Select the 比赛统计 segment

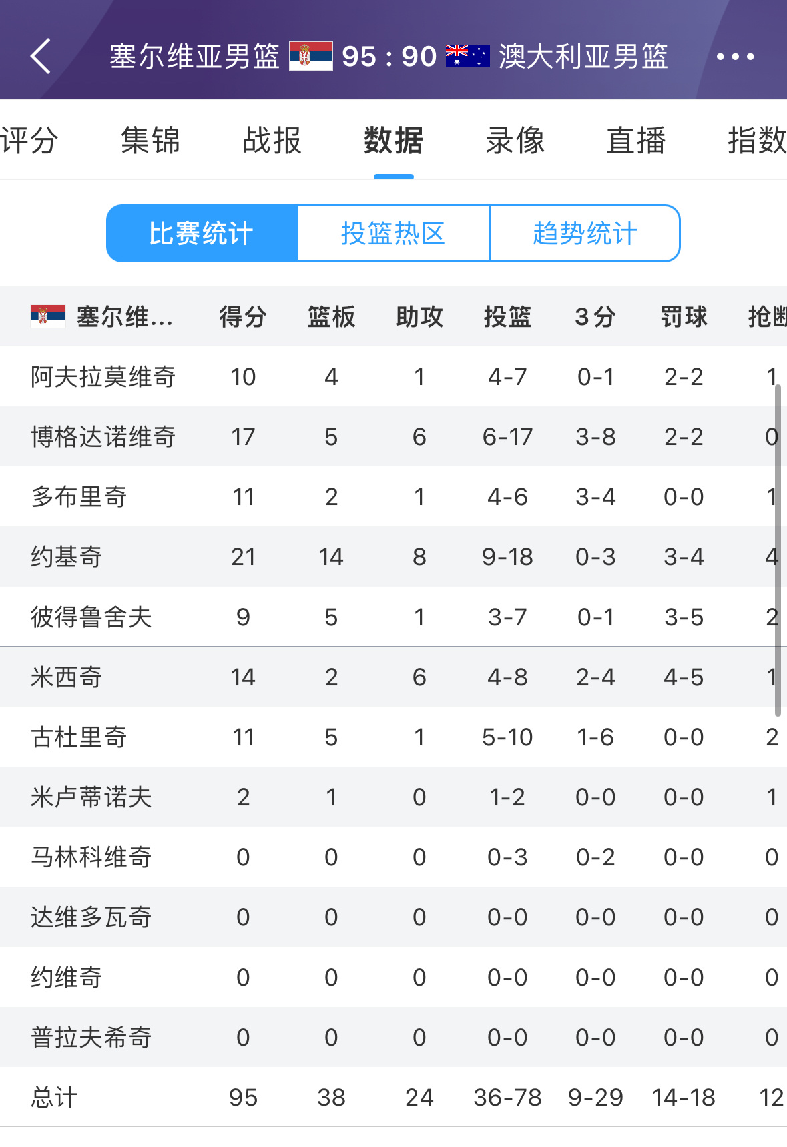pyautogui.click(x=202, y=234)
